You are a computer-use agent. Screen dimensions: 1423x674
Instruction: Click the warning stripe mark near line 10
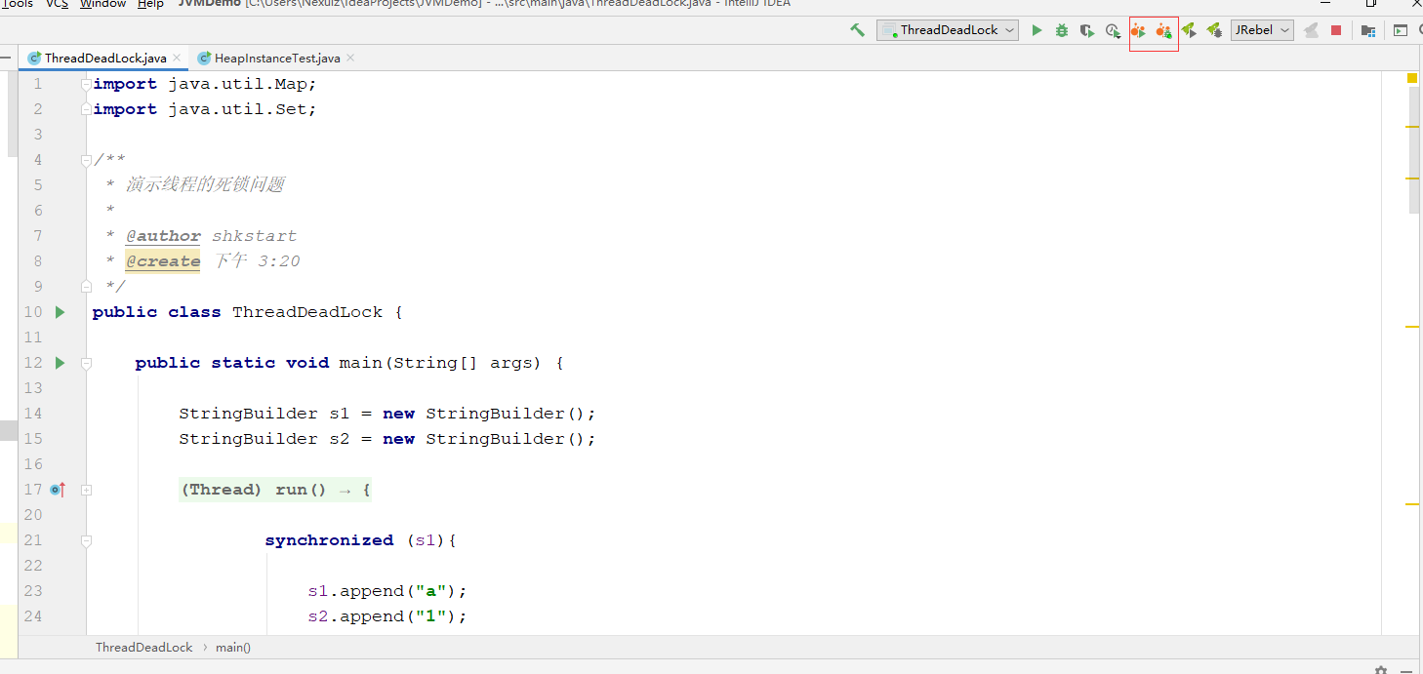pos(1411,326)
